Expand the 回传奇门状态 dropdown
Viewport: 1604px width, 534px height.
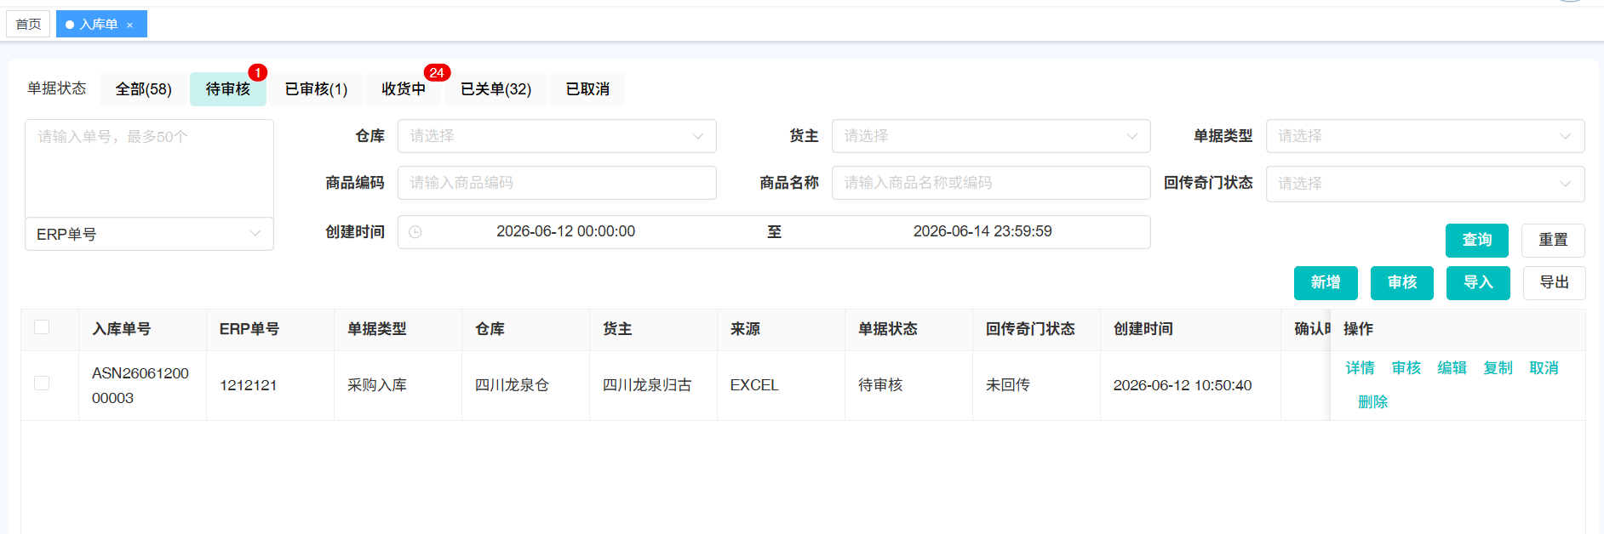point(1425,184)
